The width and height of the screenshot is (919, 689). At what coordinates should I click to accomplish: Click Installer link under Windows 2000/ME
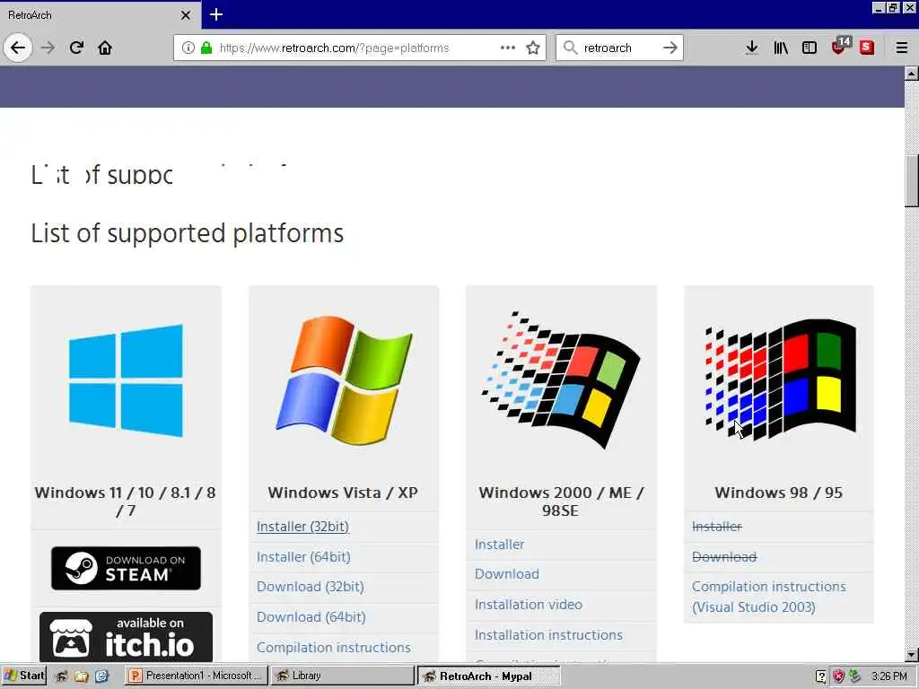pos(499,545)
